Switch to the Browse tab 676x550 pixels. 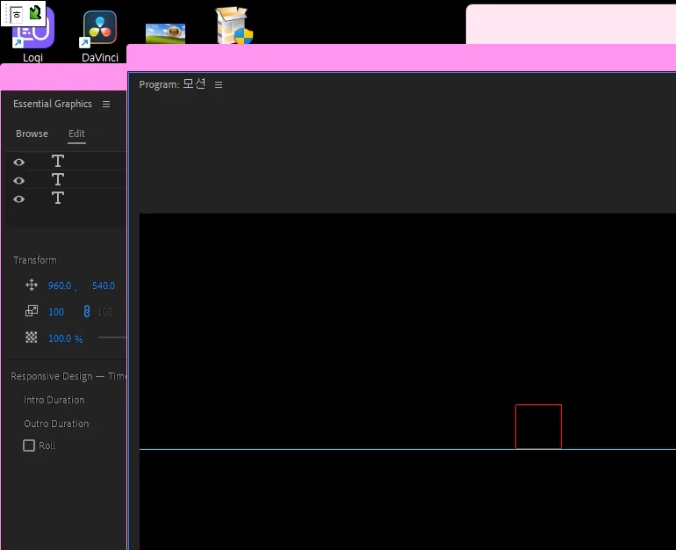pos(32,134)
